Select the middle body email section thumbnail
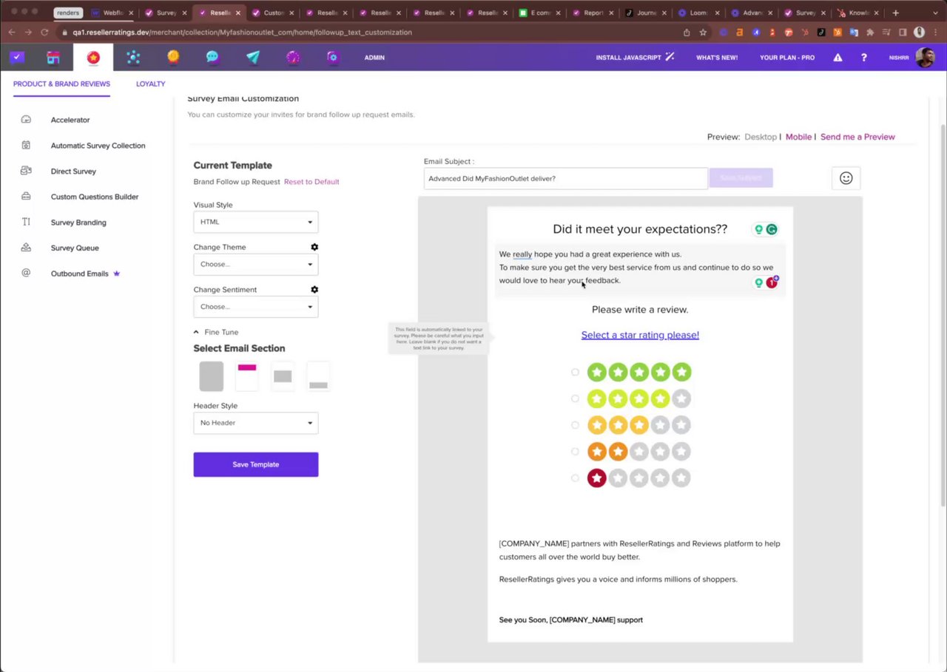Image resolution: width=947 pixels, height=672 pixels. [x=283, y=376]
